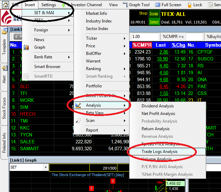The image size is (221, 192).
Task: Click the Swap link
Action: (154, 13)
